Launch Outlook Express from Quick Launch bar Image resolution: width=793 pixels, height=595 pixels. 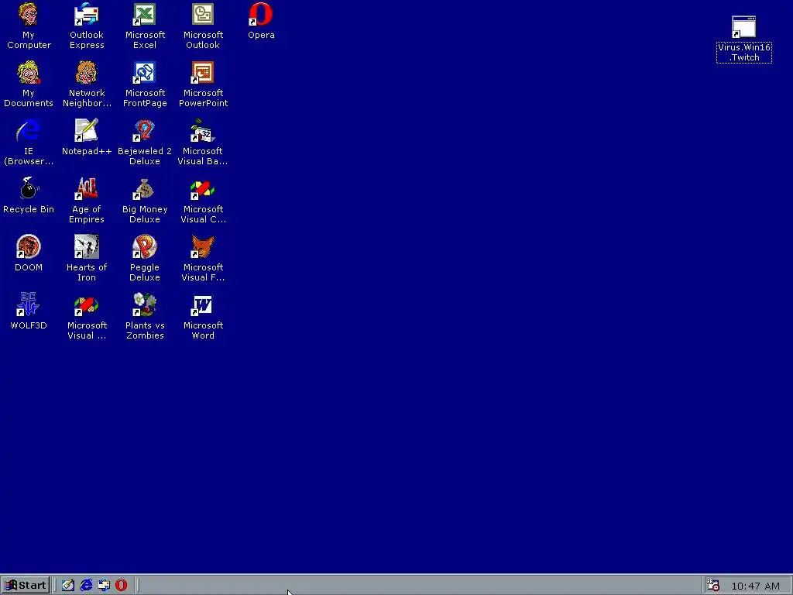pos(104,586)
